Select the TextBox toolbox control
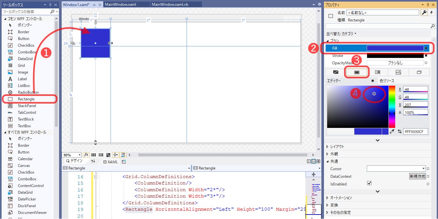438x219 pixels. pos(24,126)
